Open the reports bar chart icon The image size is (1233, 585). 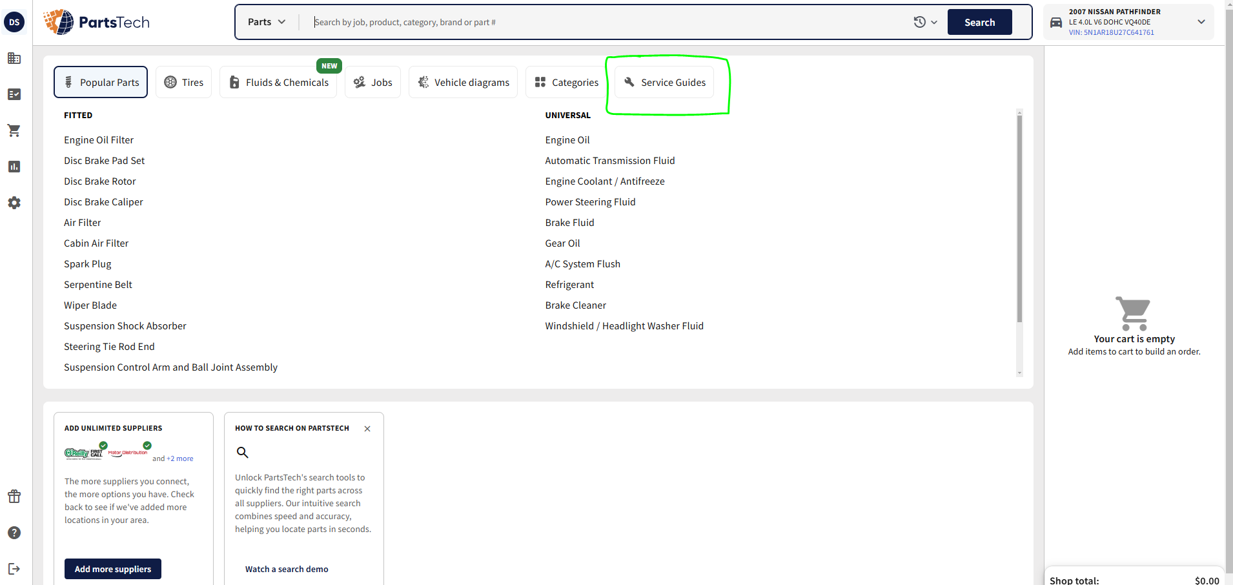(14, 167)
